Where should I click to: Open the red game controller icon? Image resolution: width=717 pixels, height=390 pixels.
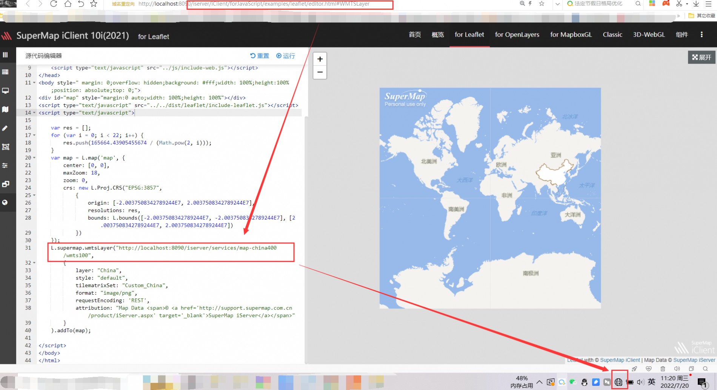click(666, 3)
